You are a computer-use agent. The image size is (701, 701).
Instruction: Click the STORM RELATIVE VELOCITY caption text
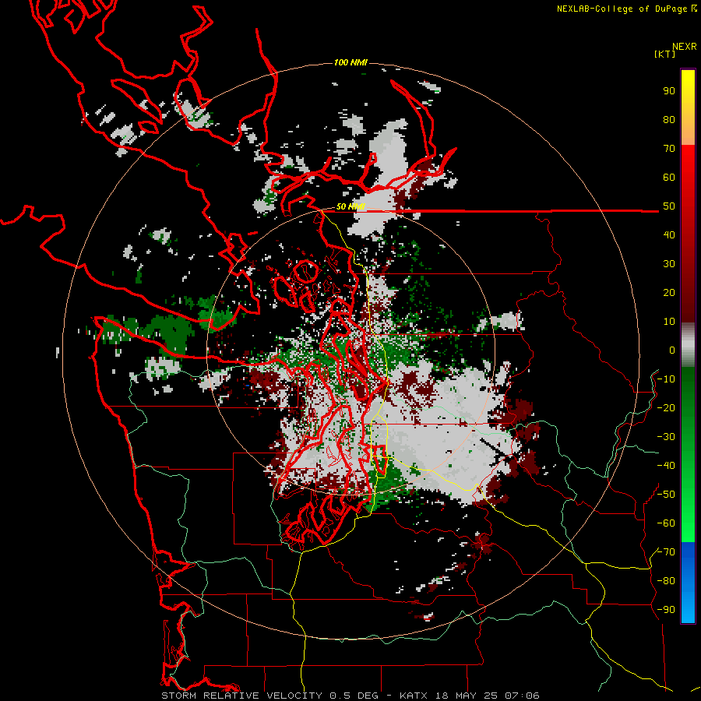pyautogui.click(x=242, y=696)
